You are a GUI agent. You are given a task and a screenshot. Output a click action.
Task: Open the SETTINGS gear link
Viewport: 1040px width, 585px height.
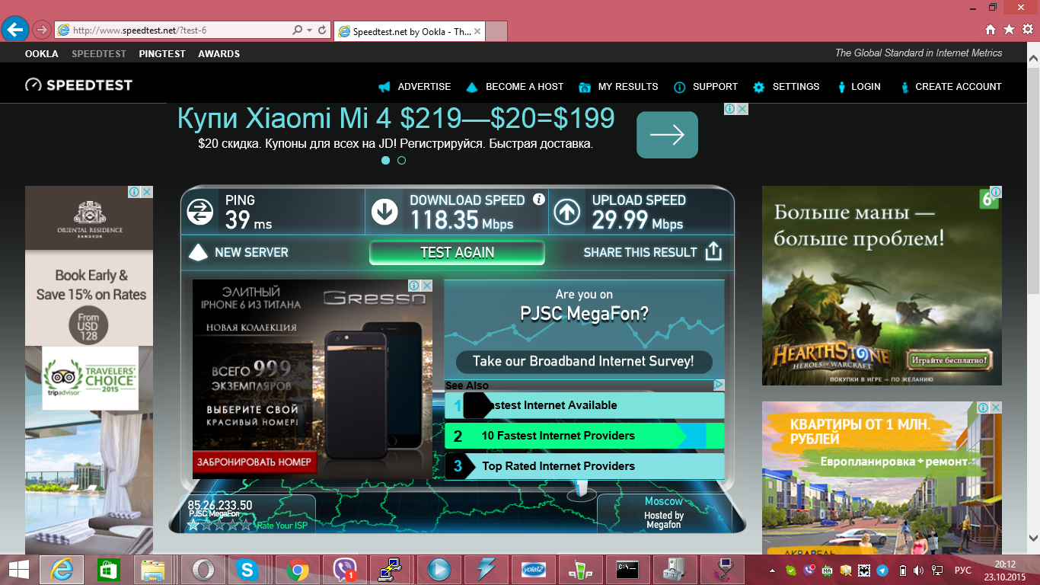[x=786, y=87]
